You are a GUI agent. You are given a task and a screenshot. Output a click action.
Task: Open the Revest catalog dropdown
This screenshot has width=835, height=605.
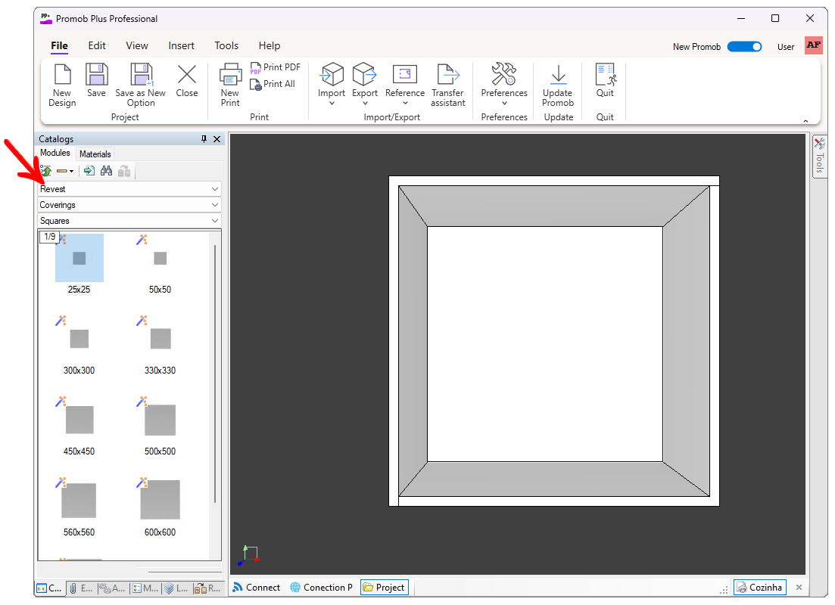[x=129, y=189]
